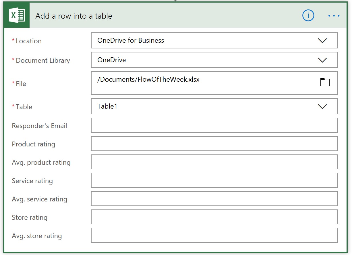Change the selected Table1 value
This screenshot has height=255, width=352.
click(201, 106)
